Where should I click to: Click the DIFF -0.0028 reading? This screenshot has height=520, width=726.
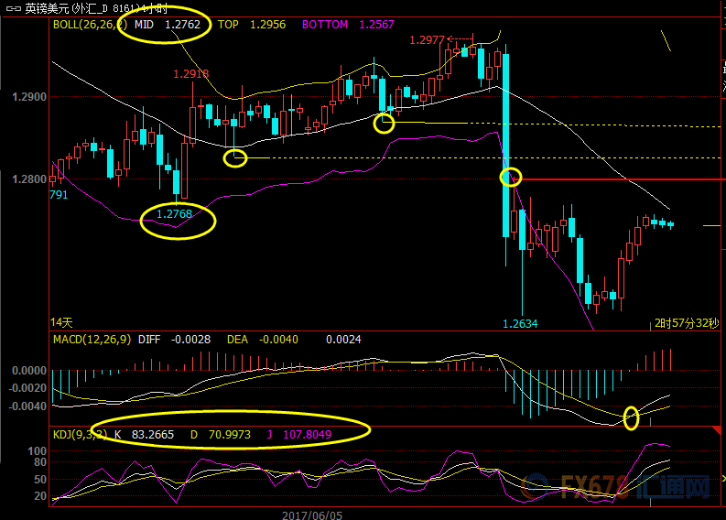click(174, 340)
